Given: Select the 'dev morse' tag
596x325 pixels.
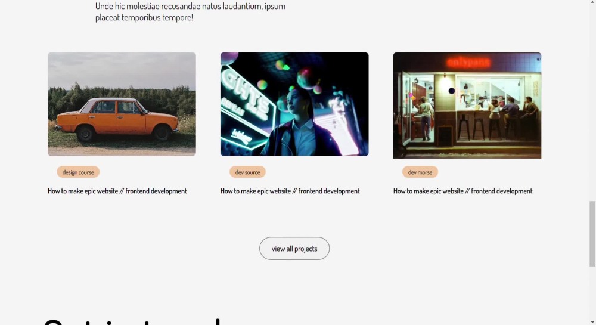Looking at the screenshot, I should pos(420,172).
